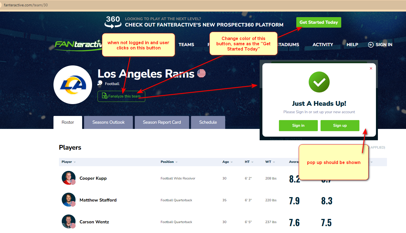Sort by Player column arrow

click(75, 162)
